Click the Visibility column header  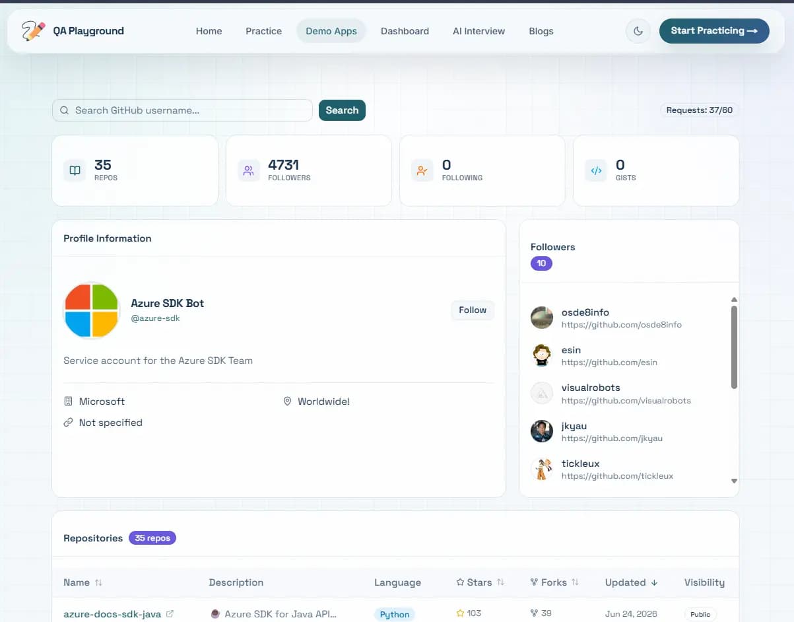[704, 582]
